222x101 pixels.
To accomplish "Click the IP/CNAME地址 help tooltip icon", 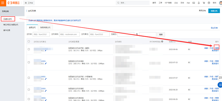I will (162, 42).
